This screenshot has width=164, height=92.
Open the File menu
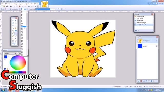tap(2, 4)
